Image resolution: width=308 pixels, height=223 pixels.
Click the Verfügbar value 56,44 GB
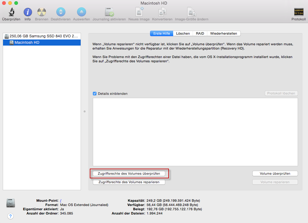pos(172,205)
